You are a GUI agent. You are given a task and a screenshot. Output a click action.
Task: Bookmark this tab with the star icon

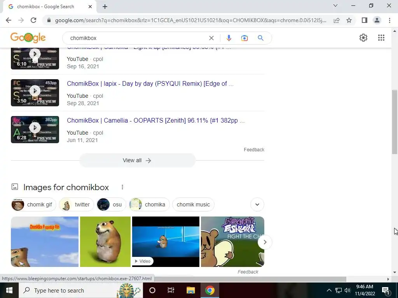[x=349, y=20]
